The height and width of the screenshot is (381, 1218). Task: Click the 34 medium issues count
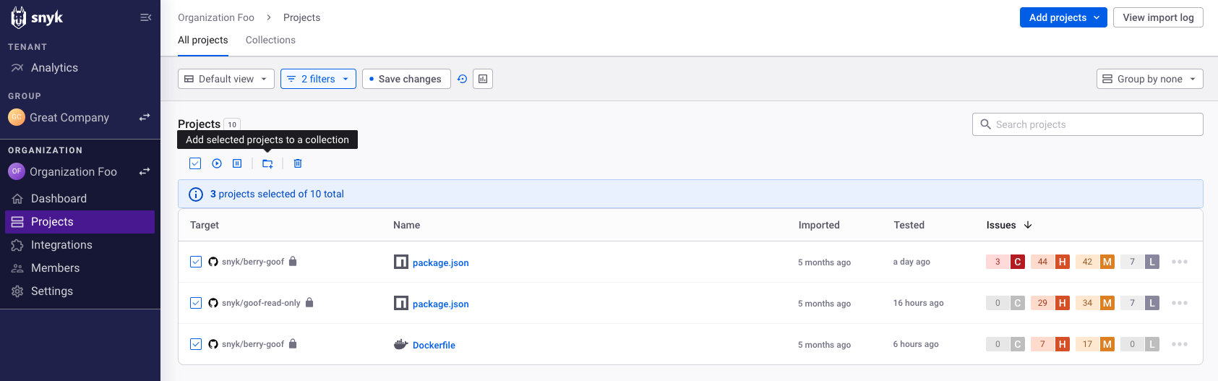1087,303
